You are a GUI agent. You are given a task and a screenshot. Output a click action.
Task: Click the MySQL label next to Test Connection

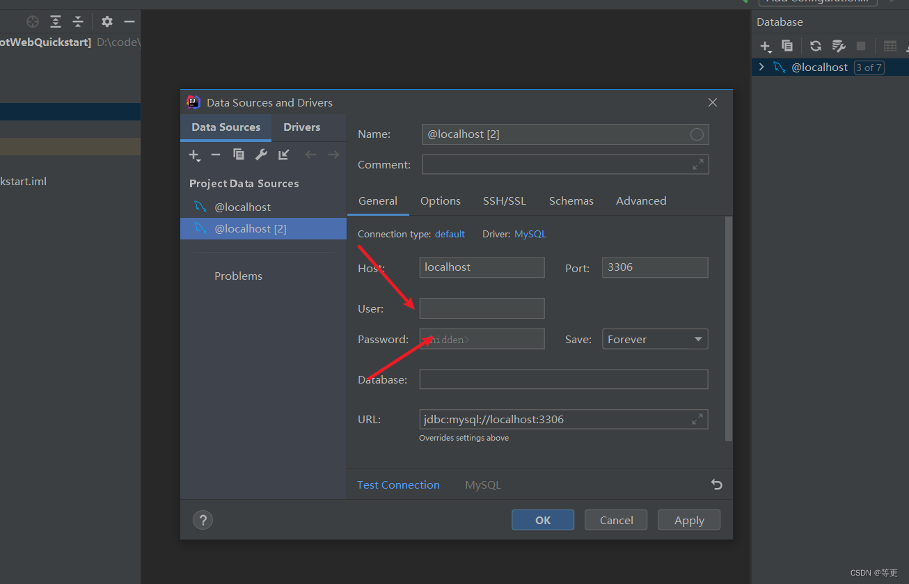point(483,484)
